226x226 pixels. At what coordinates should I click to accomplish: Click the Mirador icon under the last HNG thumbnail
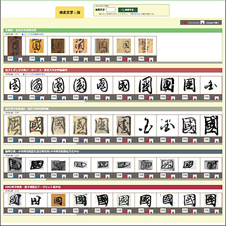(217, 211)
